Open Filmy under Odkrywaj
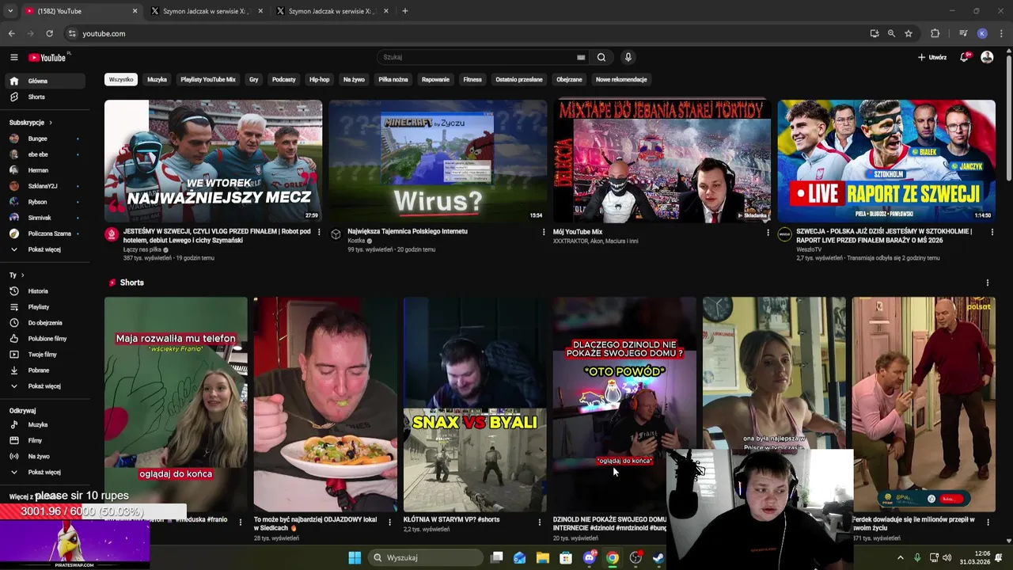The width and height of the screenshot is (1013, 570). pos(44,440)
